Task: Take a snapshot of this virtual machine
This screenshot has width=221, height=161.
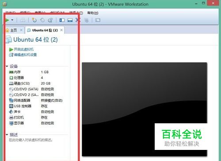Action: click(x=34, y=20)
